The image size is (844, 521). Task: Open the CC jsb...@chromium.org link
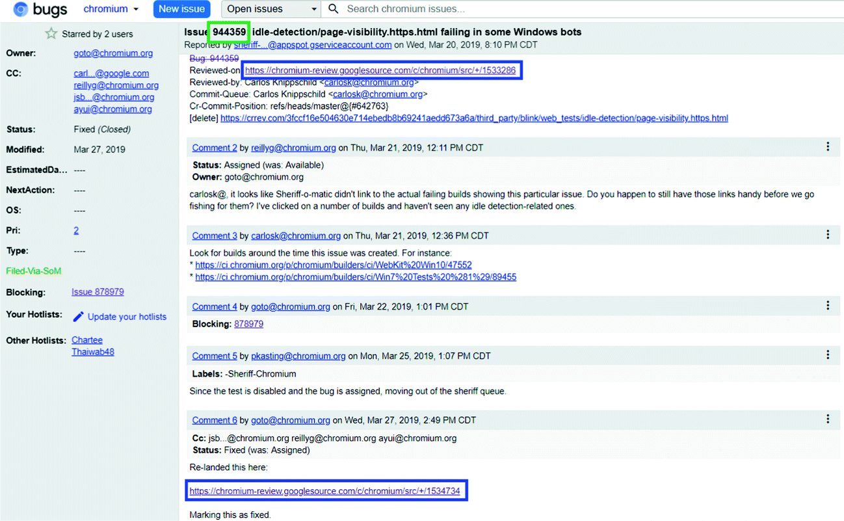click(x=114, y=97)
